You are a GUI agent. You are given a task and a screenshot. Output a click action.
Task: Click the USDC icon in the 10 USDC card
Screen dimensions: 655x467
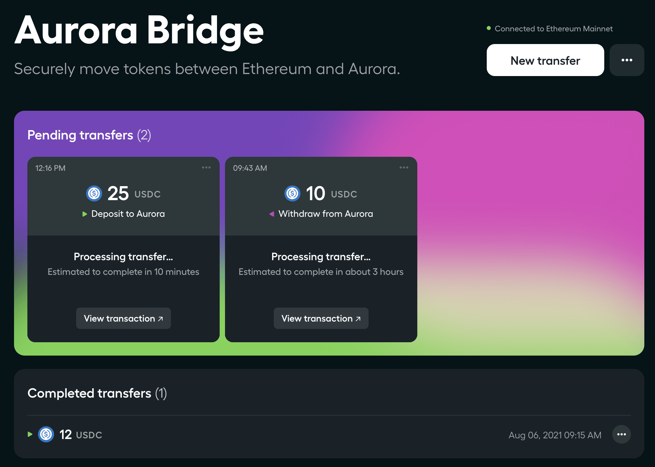click(x=292, y=193)
